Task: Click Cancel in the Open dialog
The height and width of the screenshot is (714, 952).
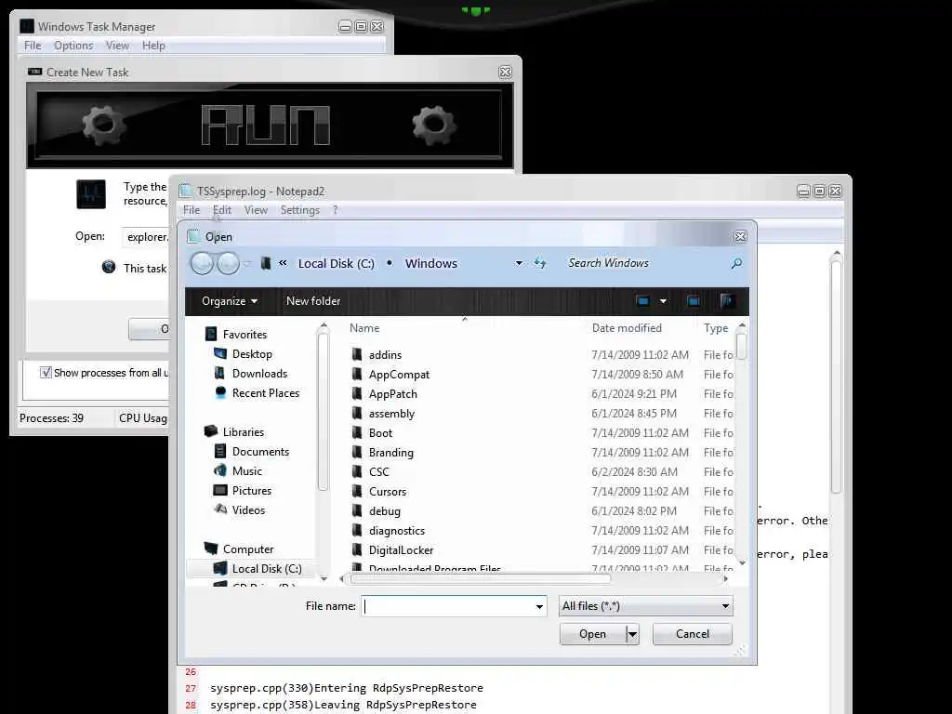Action: (692, 634)
